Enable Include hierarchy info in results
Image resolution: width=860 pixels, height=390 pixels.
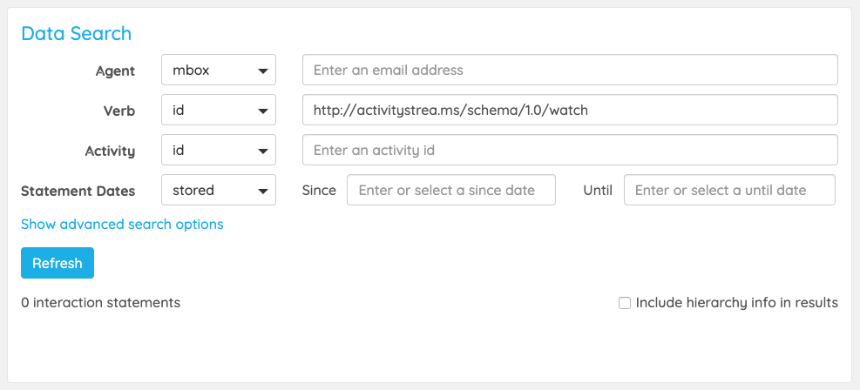coord(625,303)
